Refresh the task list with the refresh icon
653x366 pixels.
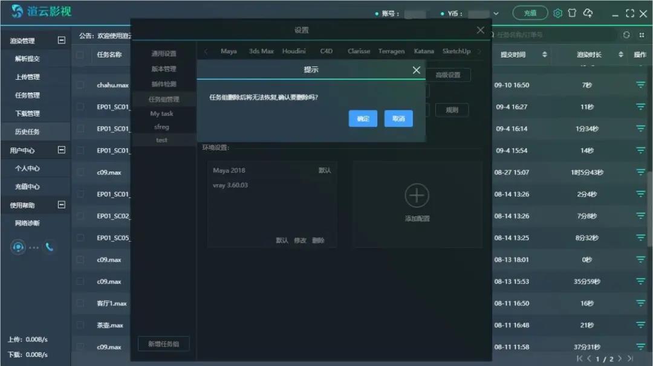[x=626, y=35]
